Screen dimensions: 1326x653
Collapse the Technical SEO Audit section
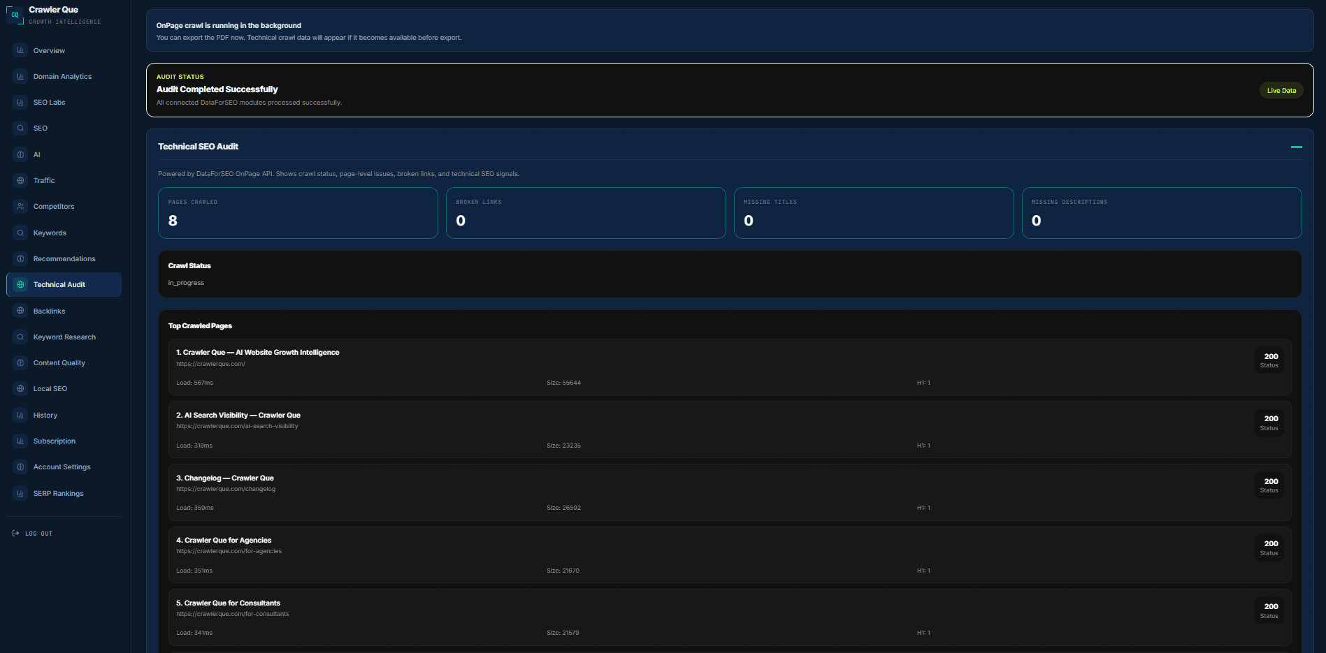(1296, 147)
